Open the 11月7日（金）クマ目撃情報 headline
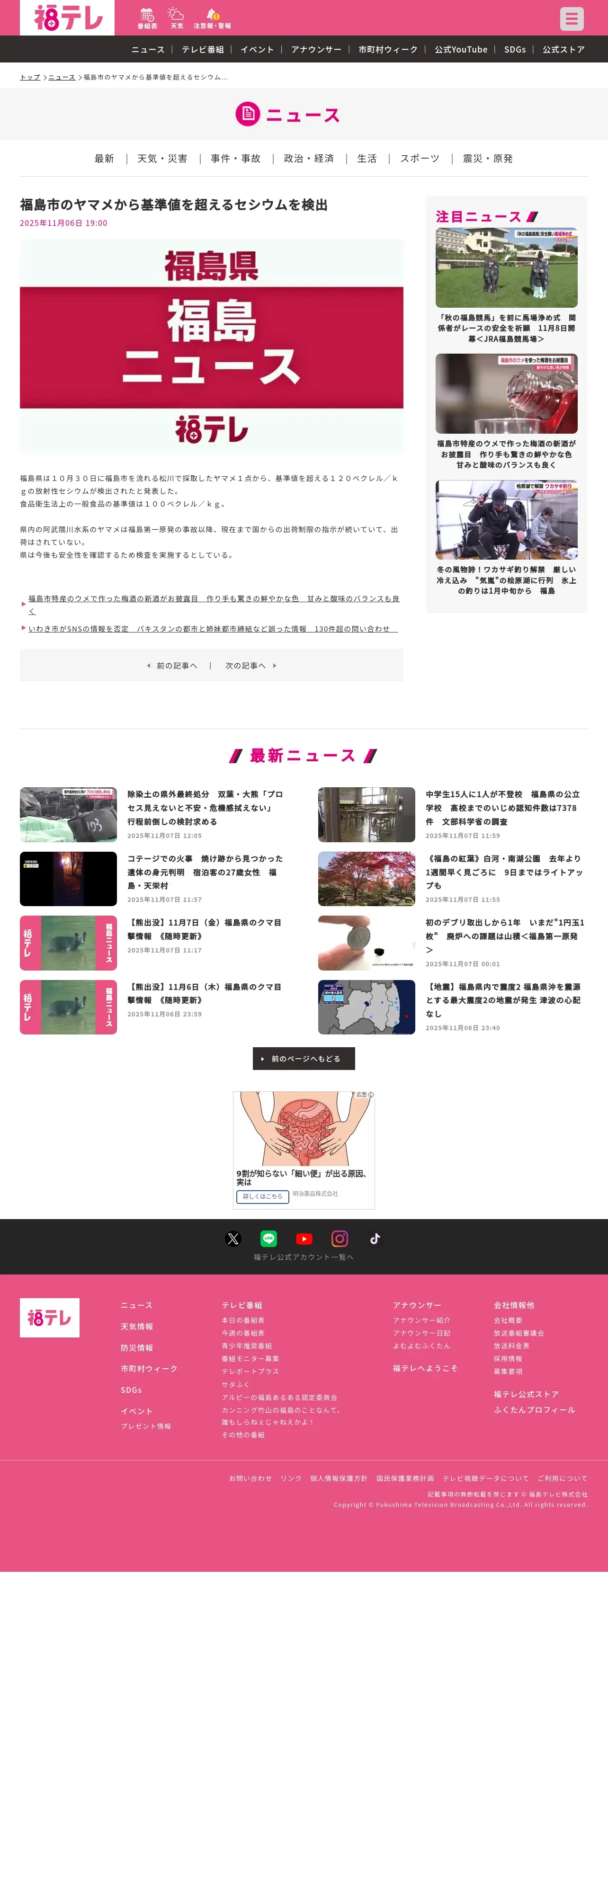Image resolution: width=608 pixels, height=1889 pixels. [205, 929]
